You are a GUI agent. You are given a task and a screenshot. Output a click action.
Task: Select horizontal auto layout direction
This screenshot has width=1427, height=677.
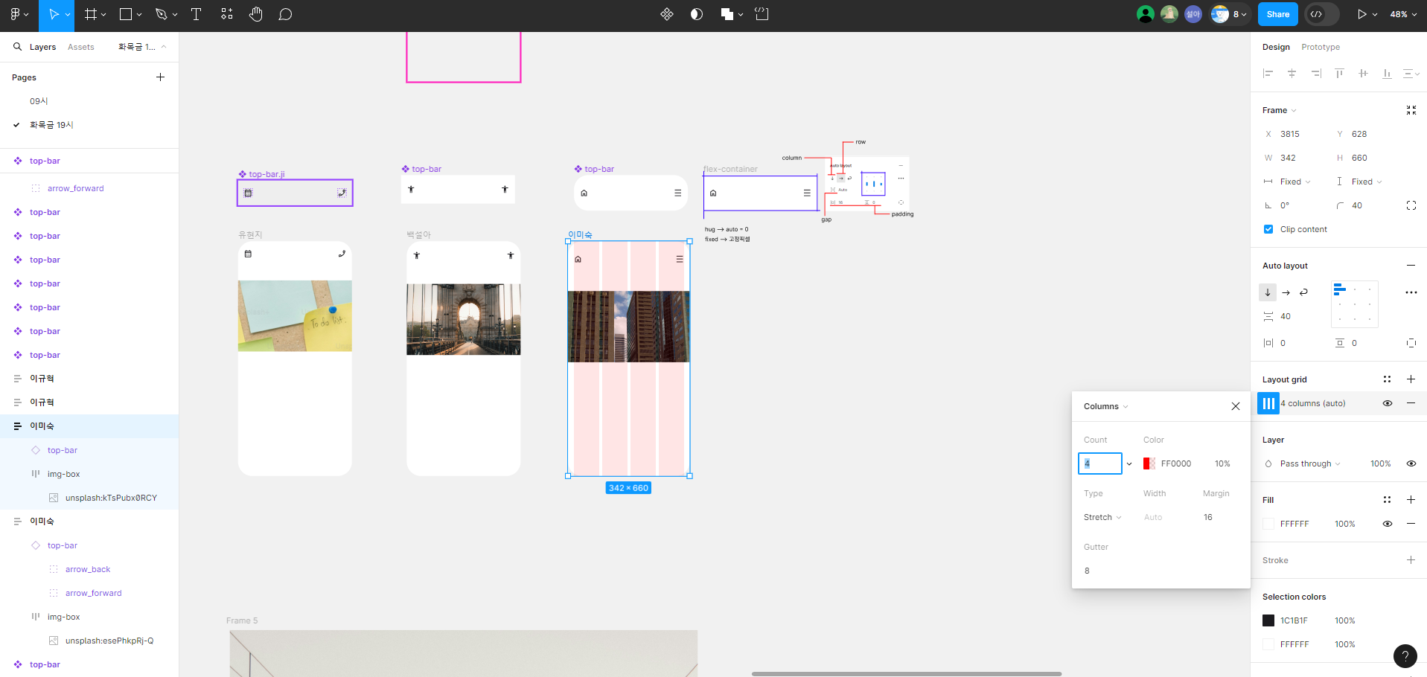click(x=1286, y=292)
